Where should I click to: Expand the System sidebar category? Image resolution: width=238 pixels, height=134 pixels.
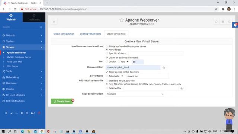coord(23,41)
